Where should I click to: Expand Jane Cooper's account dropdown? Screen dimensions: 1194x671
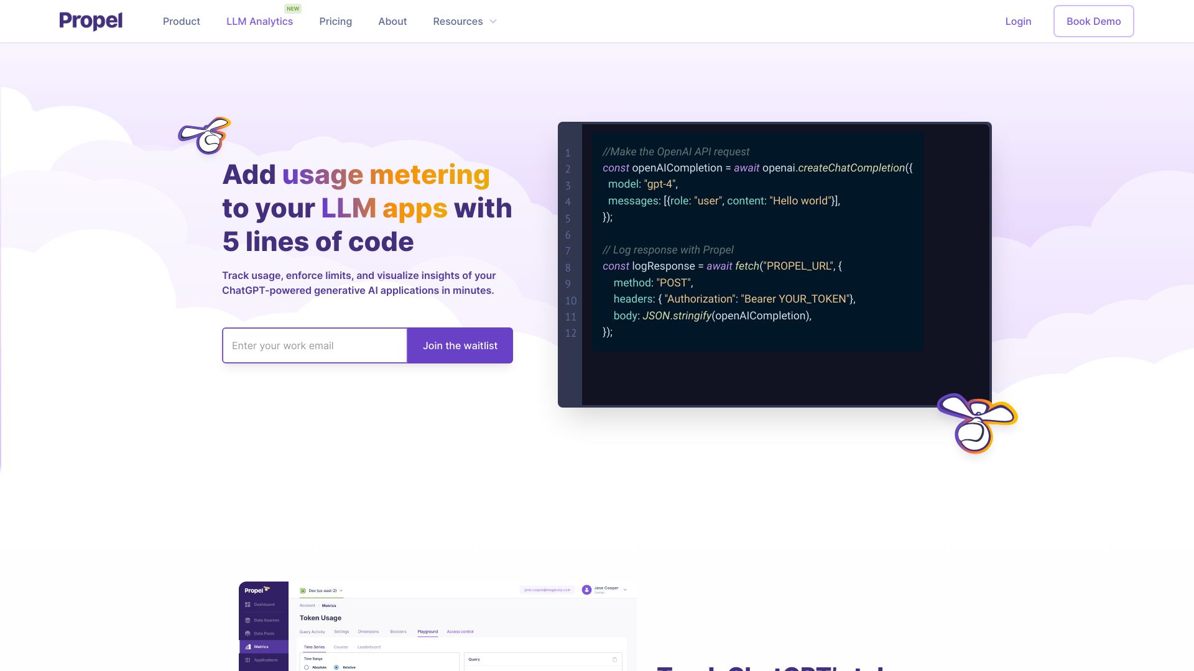625,590
